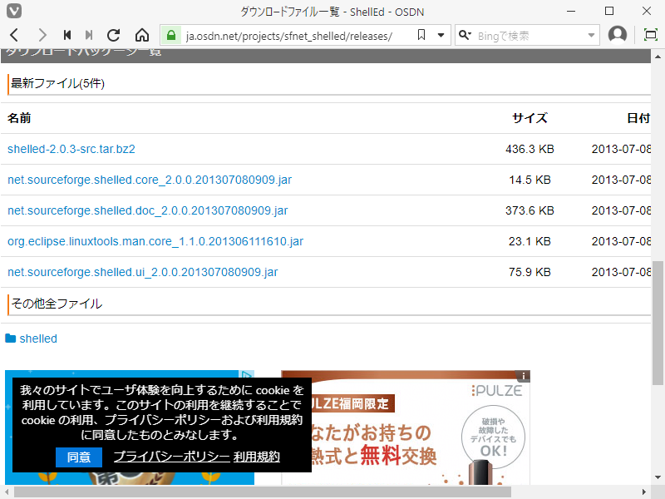Open the browser home page
Image resolution: width=665 pixels, height=499 pixels.
click(141, 35)
